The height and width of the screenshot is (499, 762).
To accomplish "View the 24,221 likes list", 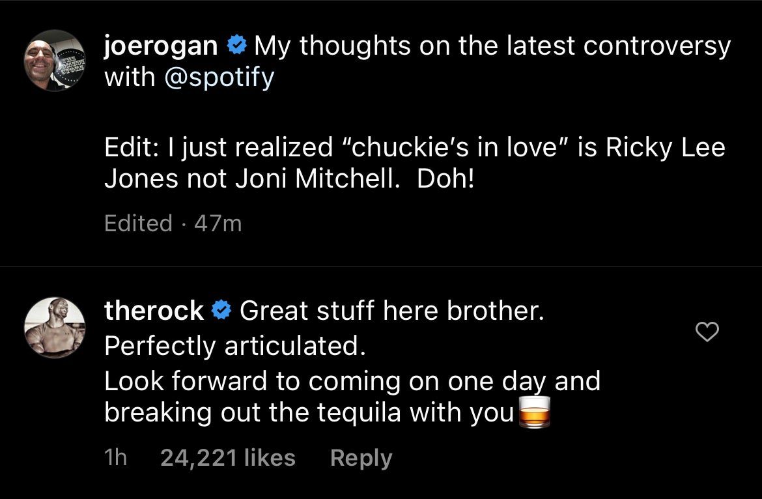I will 227,458.
